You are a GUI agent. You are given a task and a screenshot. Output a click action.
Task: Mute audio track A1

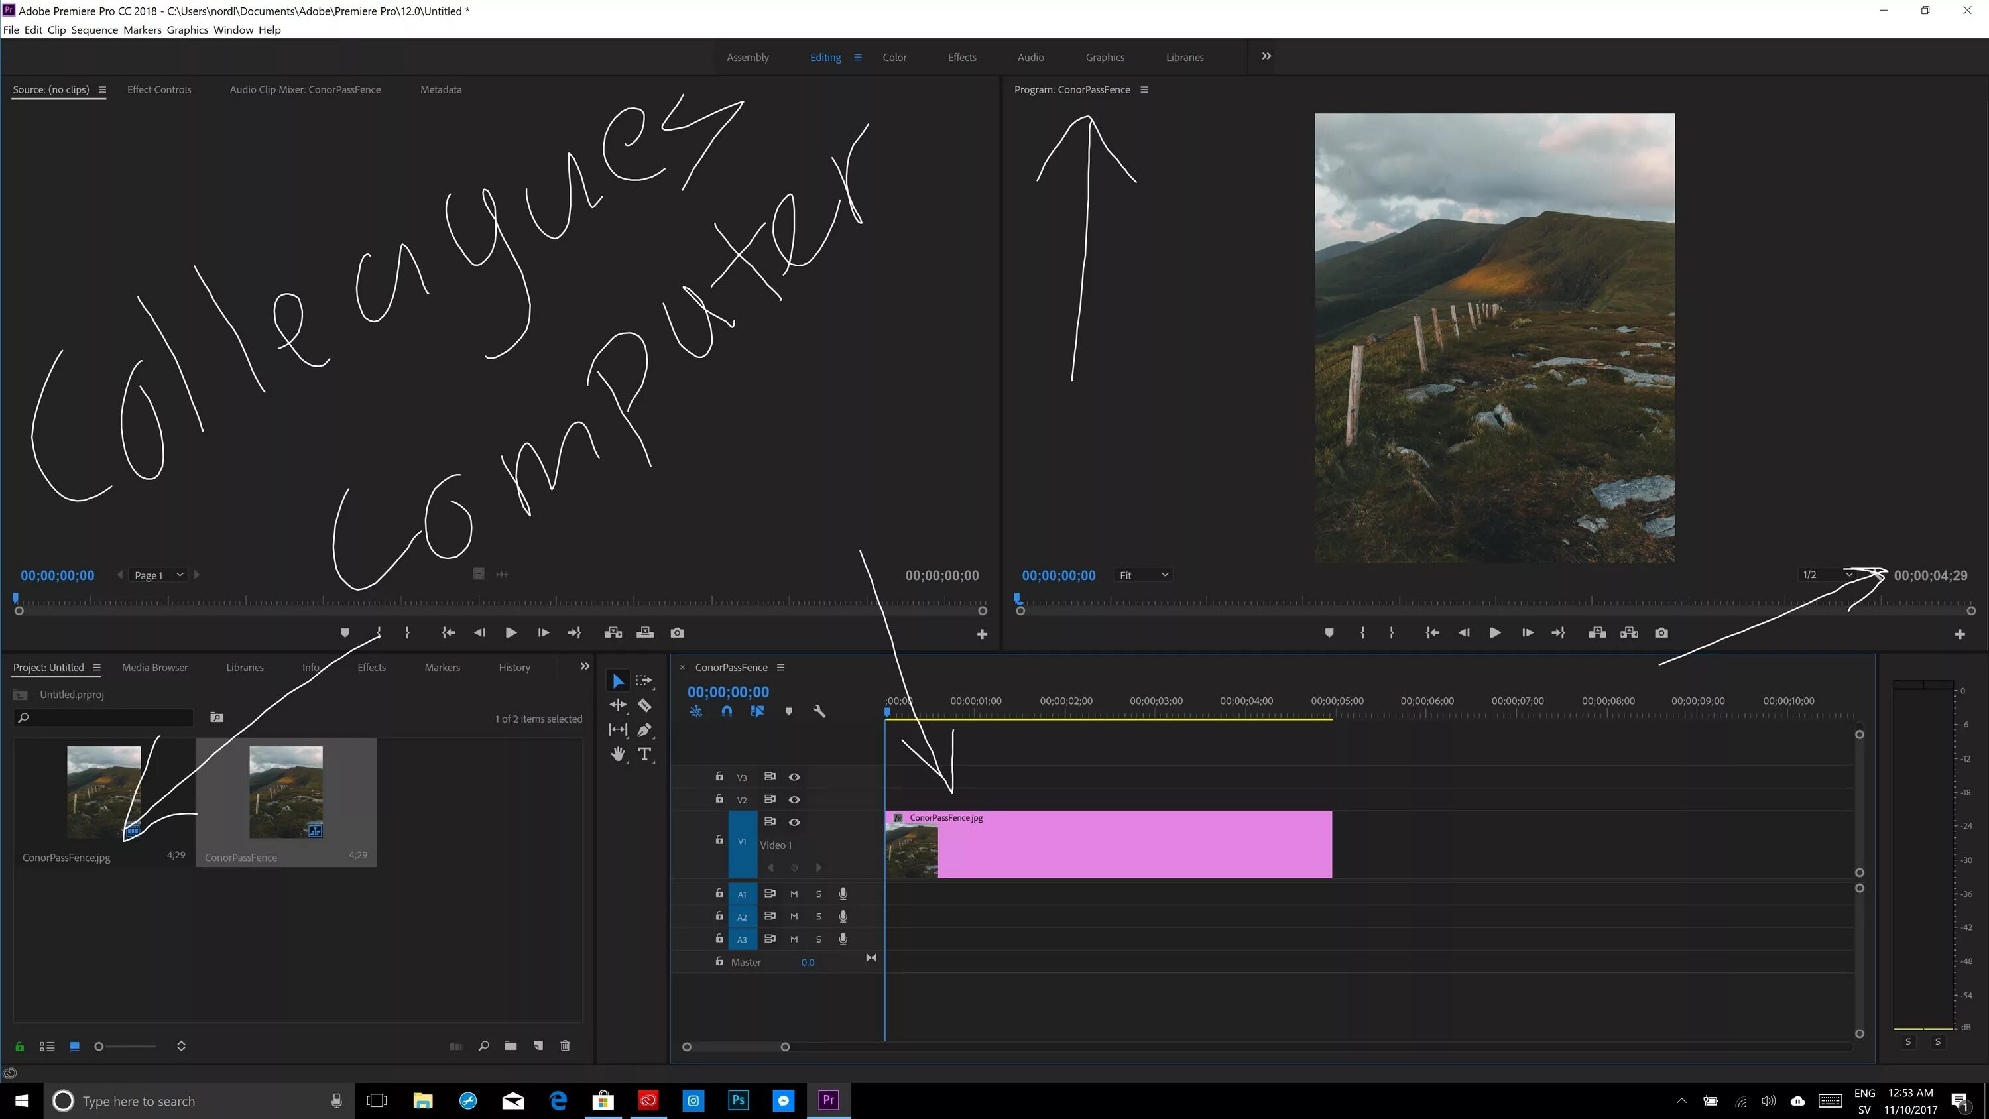click(x=794, y=894)
